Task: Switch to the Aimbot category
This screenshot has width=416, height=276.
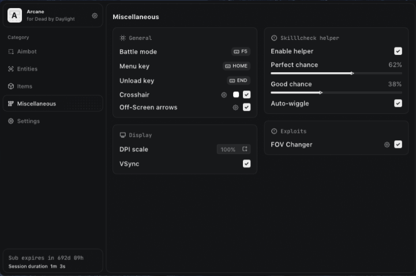Action: pyautogui.click(x=27, y=51)
